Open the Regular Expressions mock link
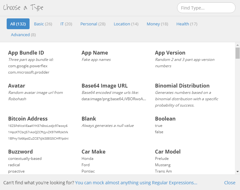This screenshot has height=190, width=240. (x=136, y=183)
